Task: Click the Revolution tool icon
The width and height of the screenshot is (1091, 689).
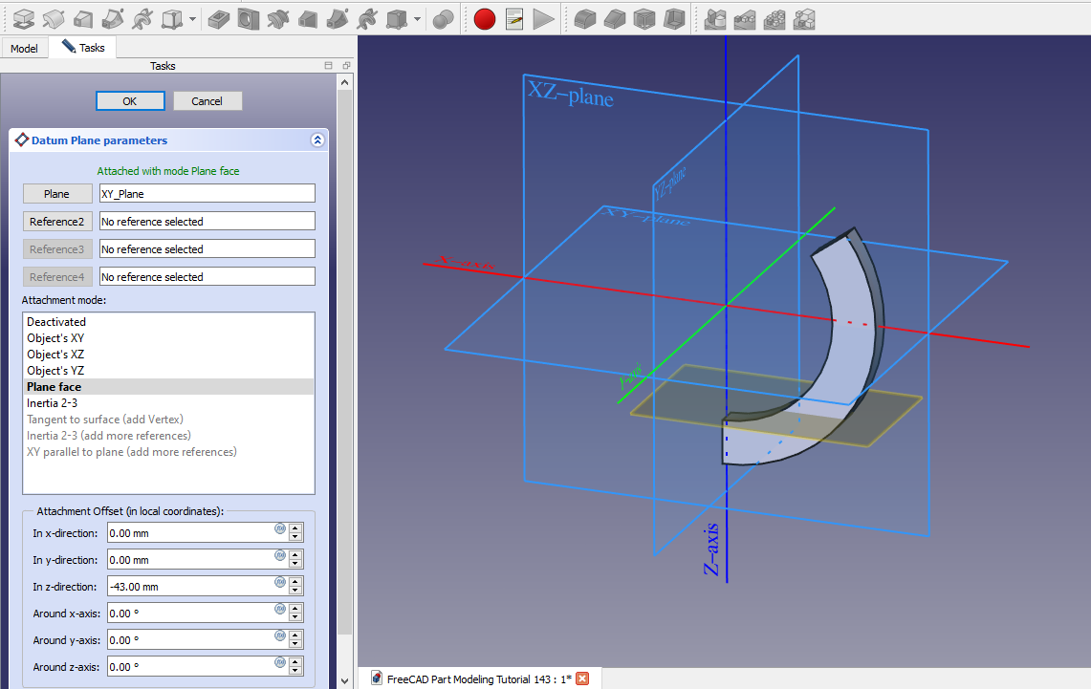Action: (54, 18)
